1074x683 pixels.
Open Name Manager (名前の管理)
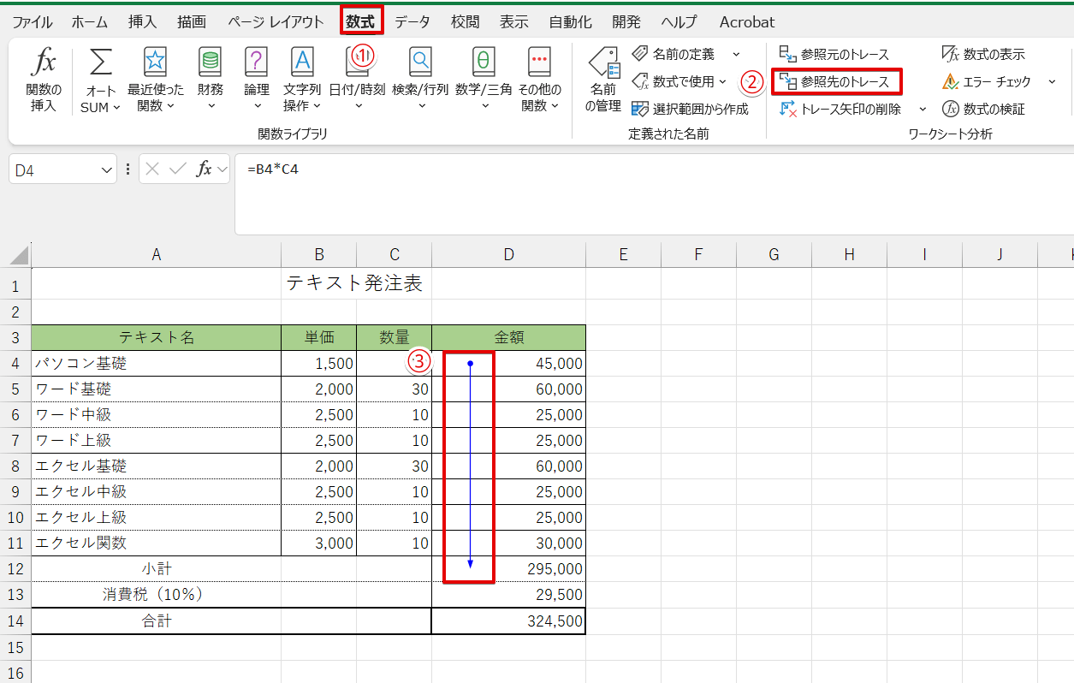(x=603, y=80)
